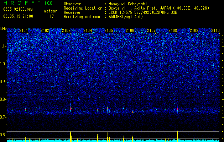
Task: Click the Observer label
Action: coord(72,4)
